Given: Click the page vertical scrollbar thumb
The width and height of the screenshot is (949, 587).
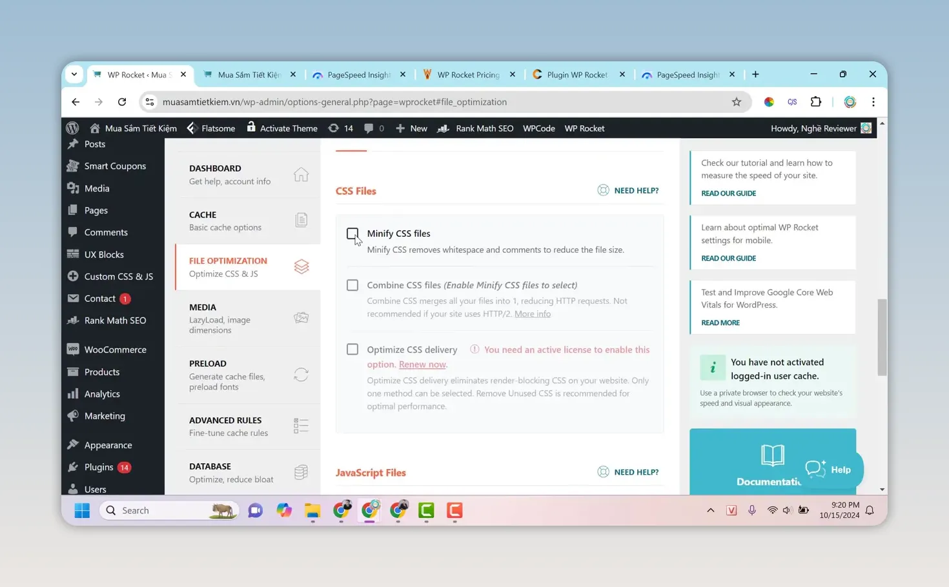Looking at the screenshot, I should (x=882, y=337).
